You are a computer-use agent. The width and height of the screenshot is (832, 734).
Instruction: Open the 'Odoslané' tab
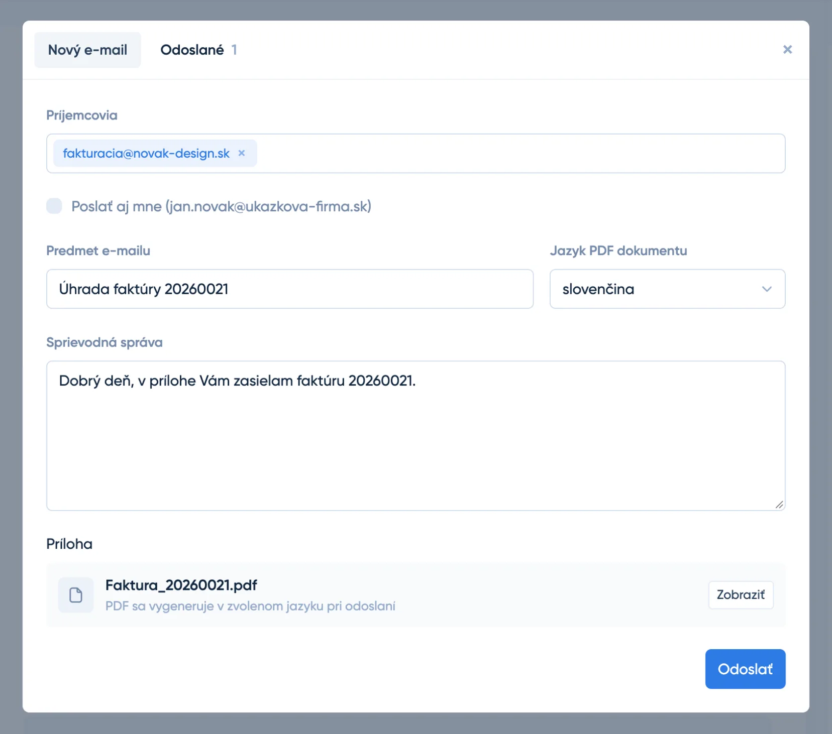pos(198,50)
